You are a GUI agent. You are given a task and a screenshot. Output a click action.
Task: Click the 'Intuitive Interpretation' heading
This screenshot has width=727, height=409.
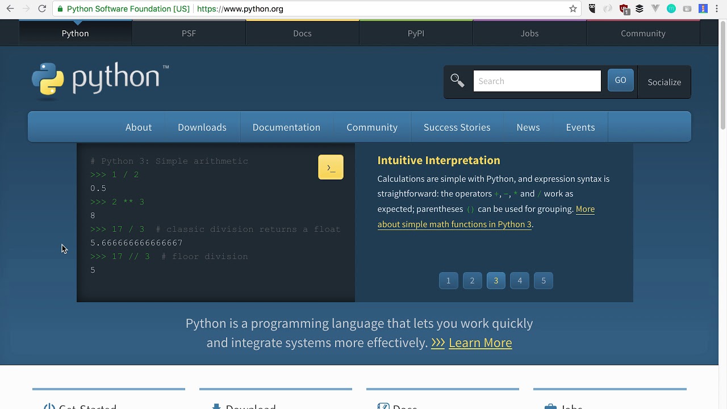click(438, 160)
